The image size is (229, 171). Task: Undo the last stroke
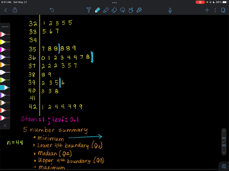tap(52, 10)
